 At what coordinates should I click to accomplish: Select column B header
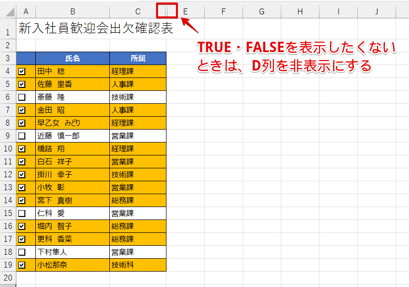pyautogui.click(x=73, y=12)
